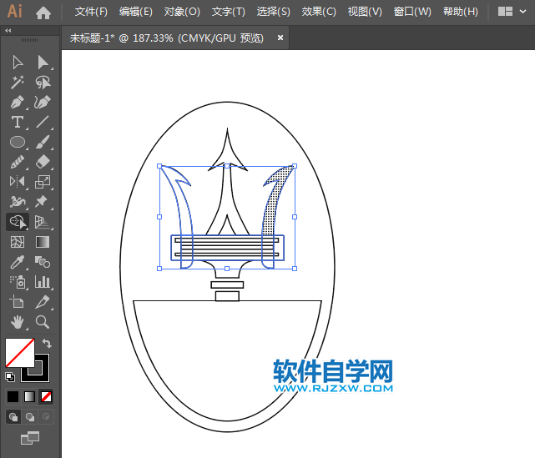Image resolution: width=535 pixels, height=458 pixels.
Task: Apply Gradient mode button
Action: (30, 396)
